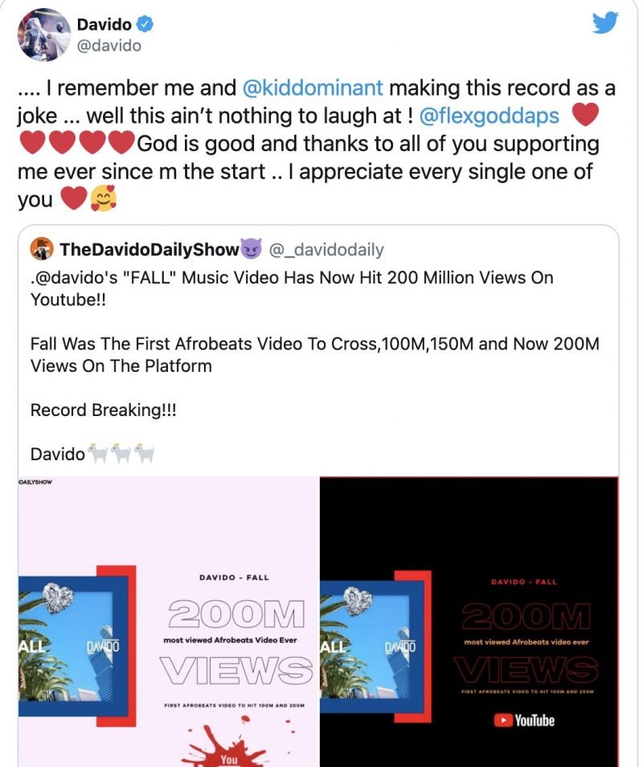Screen dimensions: 643x767
Task: Click the Record Breaking!!! line
Action: pos(103,410)
